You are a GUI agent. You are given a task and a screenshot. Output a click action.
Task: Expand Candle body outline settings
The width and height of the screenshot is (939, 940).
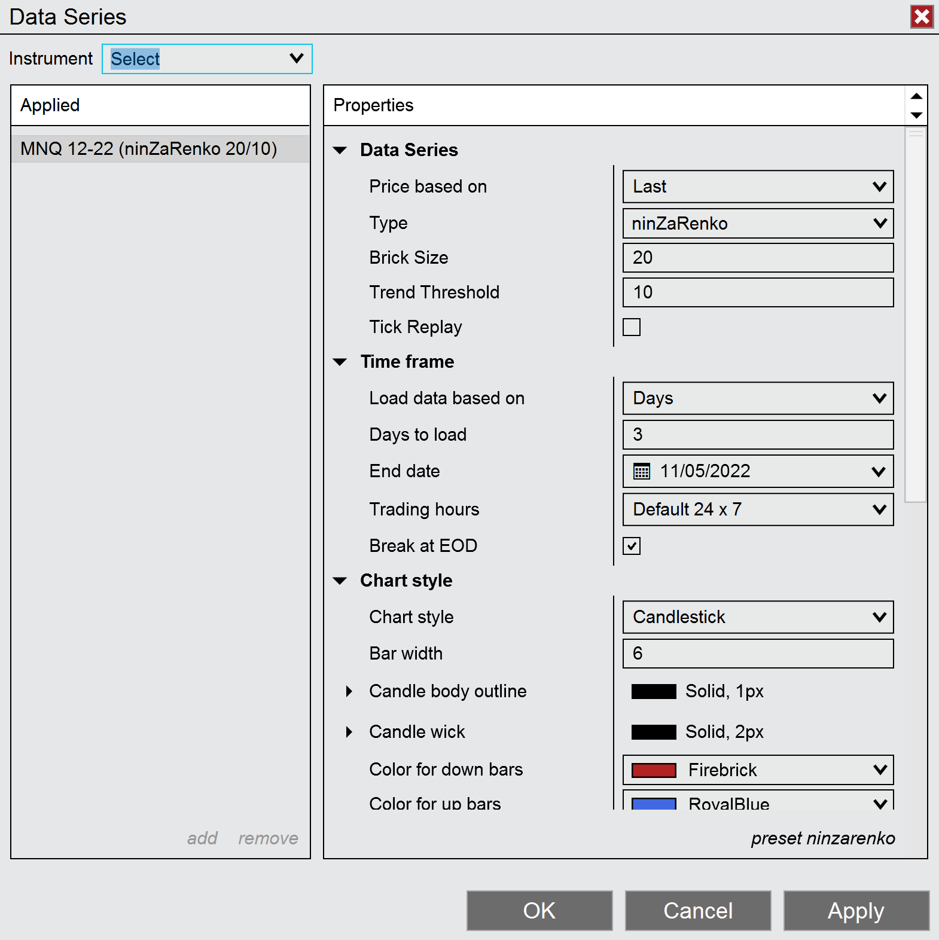tap(349, 691)
